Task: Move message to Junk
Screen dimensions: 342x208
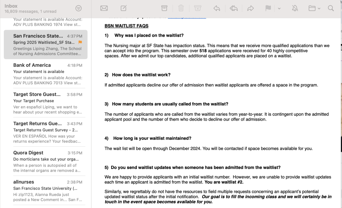Action: 198,8
